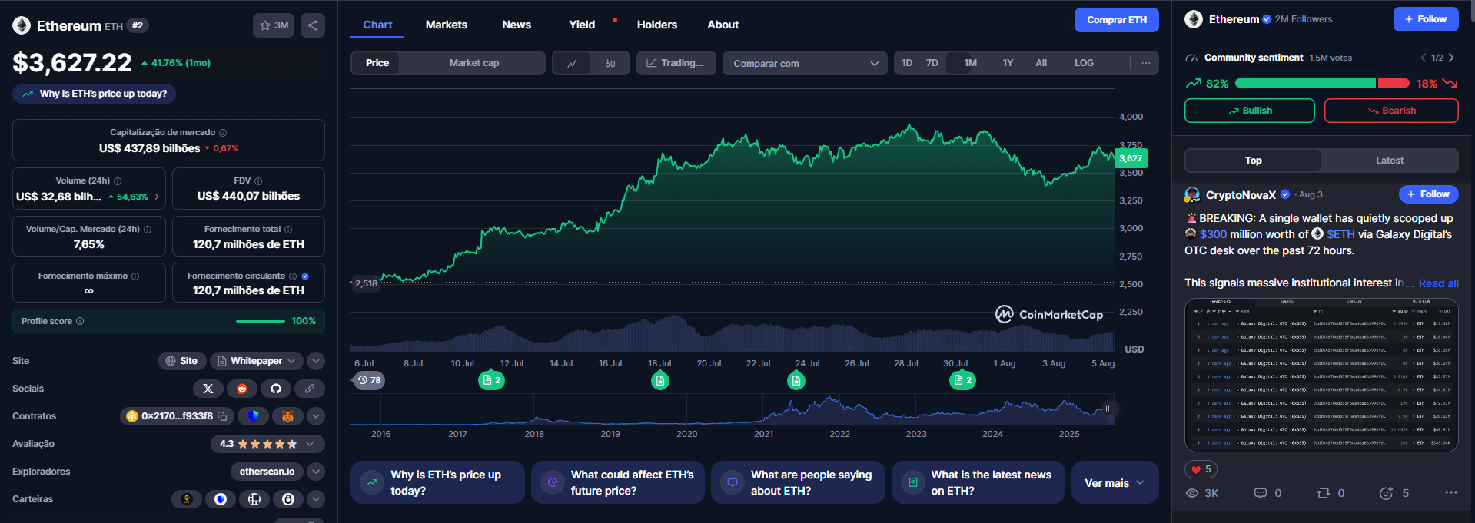Go to next community sentiment page arrow

(1450, 58)
